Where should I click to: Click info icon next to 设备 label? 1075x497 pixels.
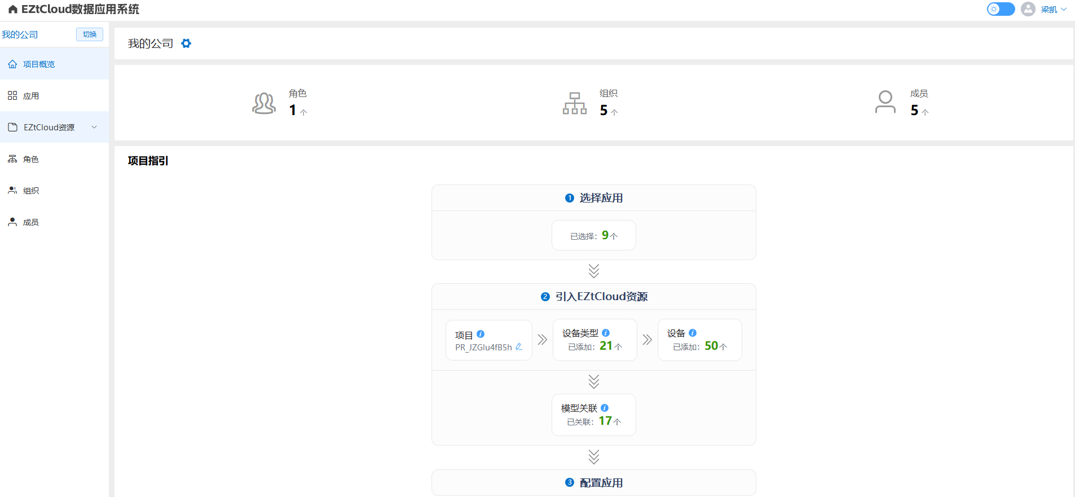coord(693,333)
